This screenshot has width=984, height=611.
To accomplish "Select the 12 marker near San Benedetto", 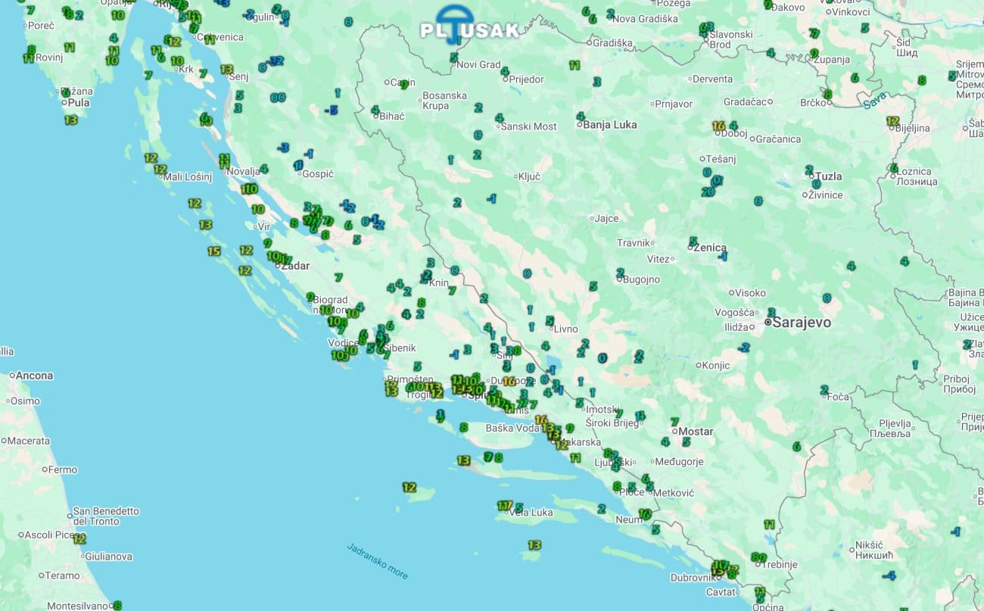I will [79, 539].
